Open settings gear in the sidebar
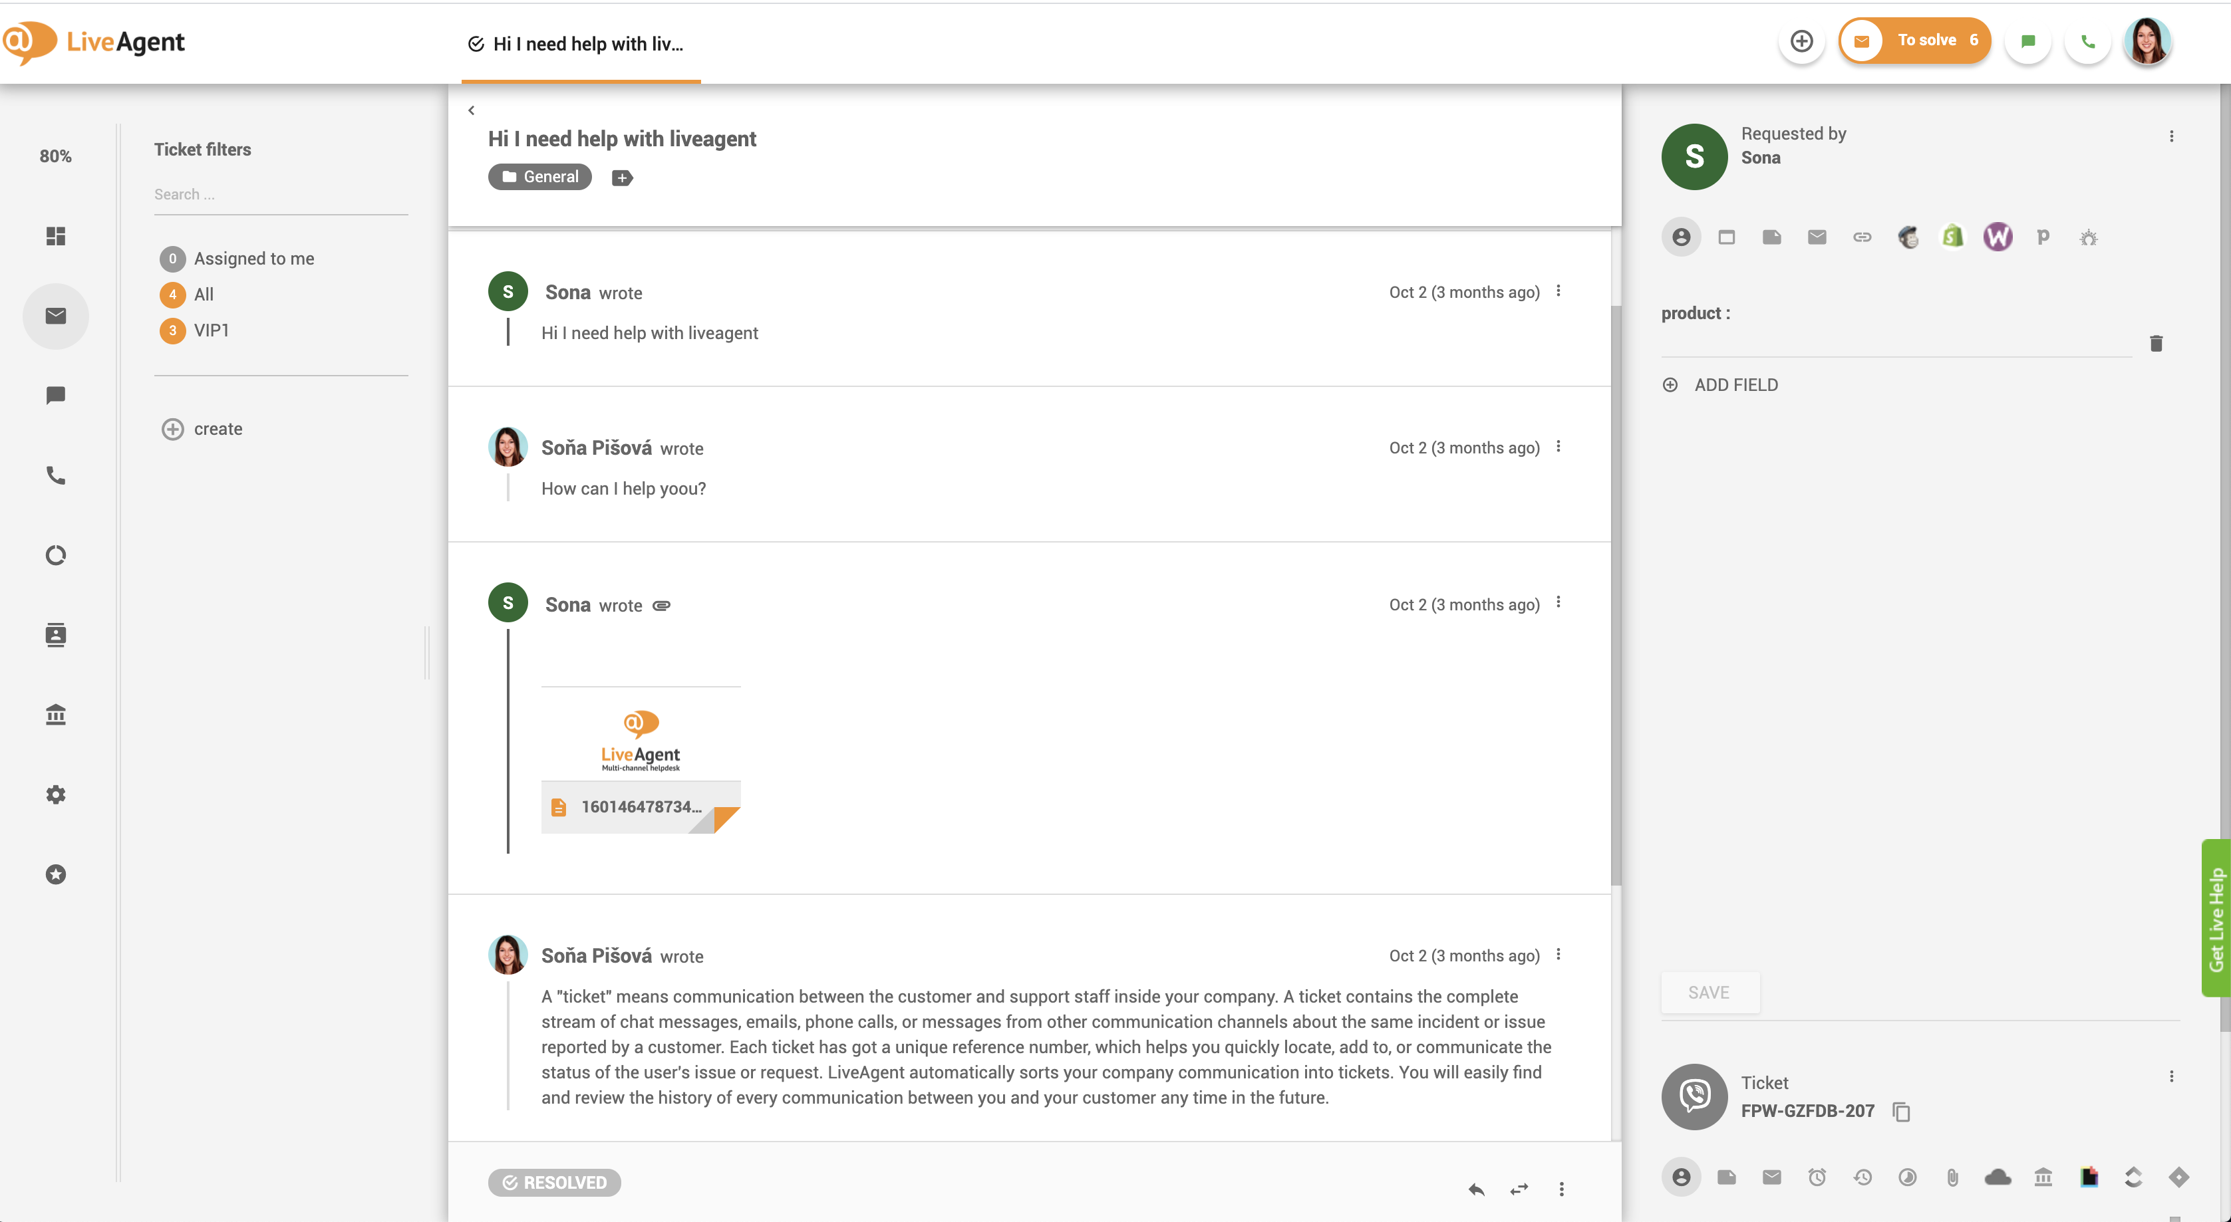This screenshot has height=1222, width=2231. [x=55, y=794]
